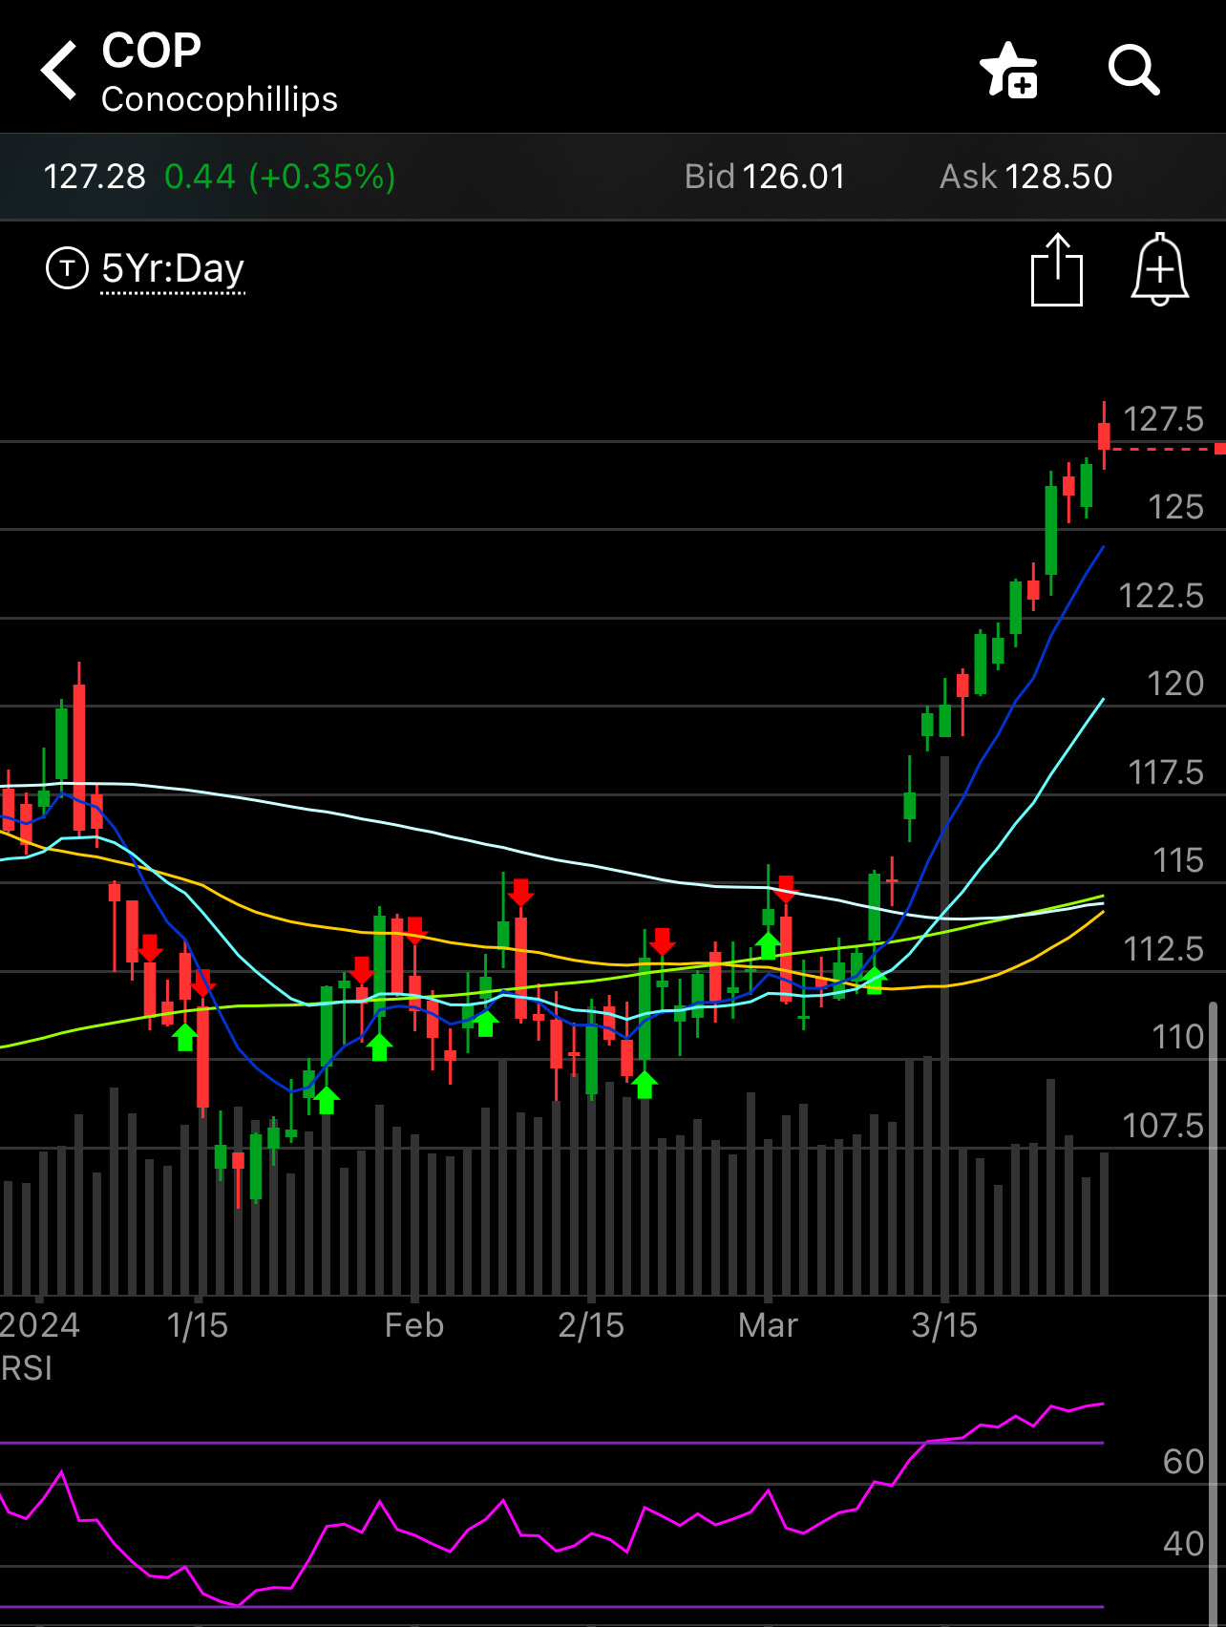Tap the RSI 40 level label

[x=1184, y=1544]
